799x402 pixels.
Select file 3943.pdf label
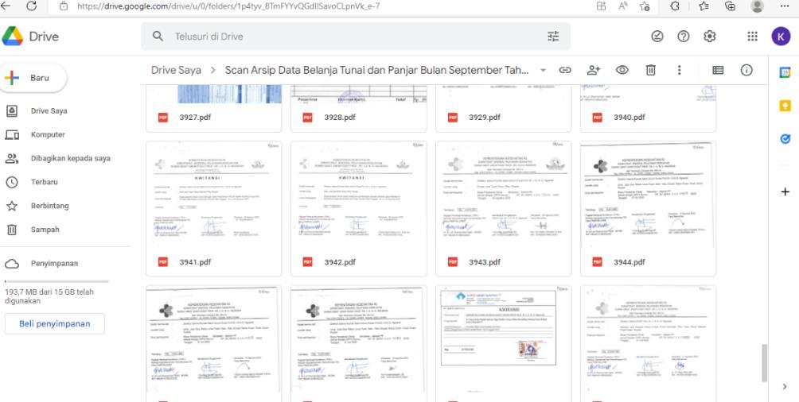[x=485, y=262]
